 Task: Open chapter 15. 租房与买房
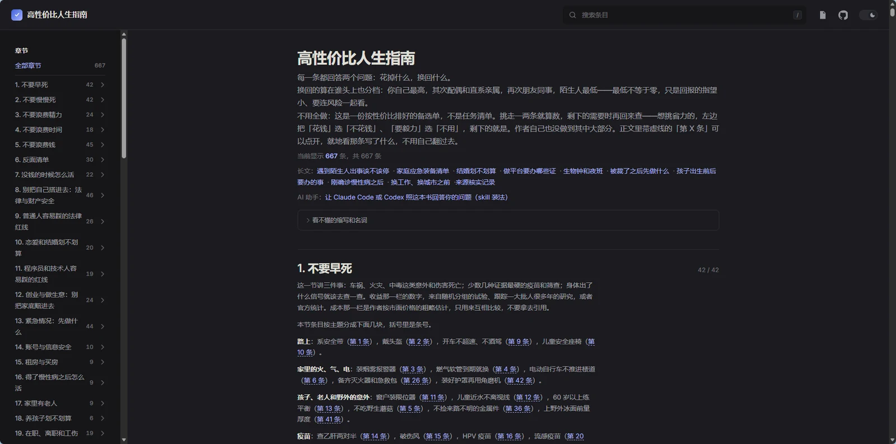36,362
